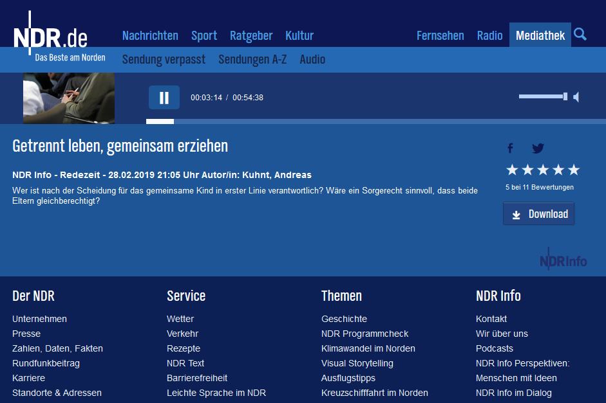Click the '5 bei 11 Bewertungen' text

(540, 188)
